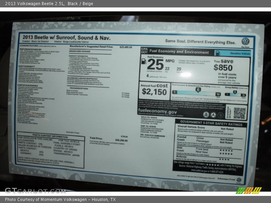The height and width of the screenshot is (203, 271).
Task: Click the MSRP value $25,495.00
Action: click(x=126, y=47)
